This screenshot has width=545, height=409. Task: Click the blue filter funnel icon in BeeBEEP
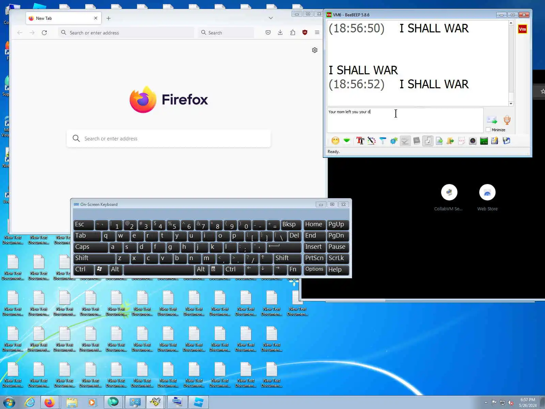(383, 141)
